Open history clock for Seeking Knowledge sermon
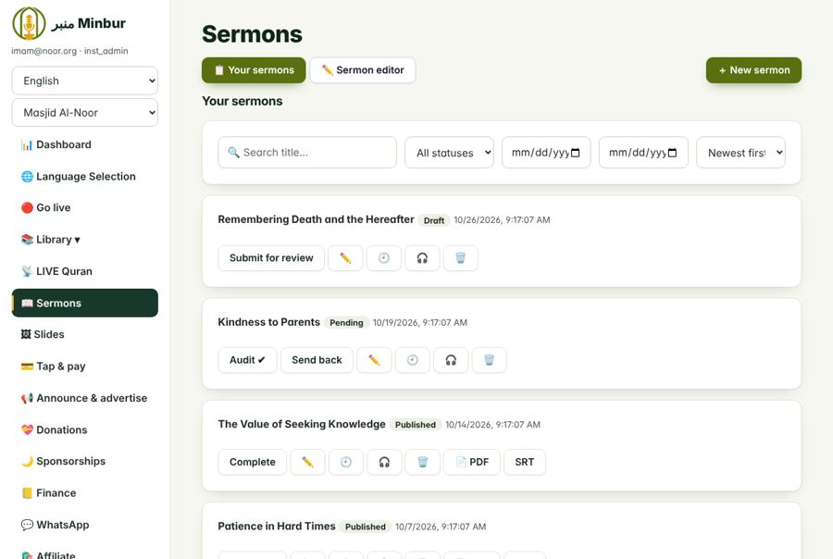The width and height of the screenshot is (833, 559). pyautogui.click(x=346, y=463)
